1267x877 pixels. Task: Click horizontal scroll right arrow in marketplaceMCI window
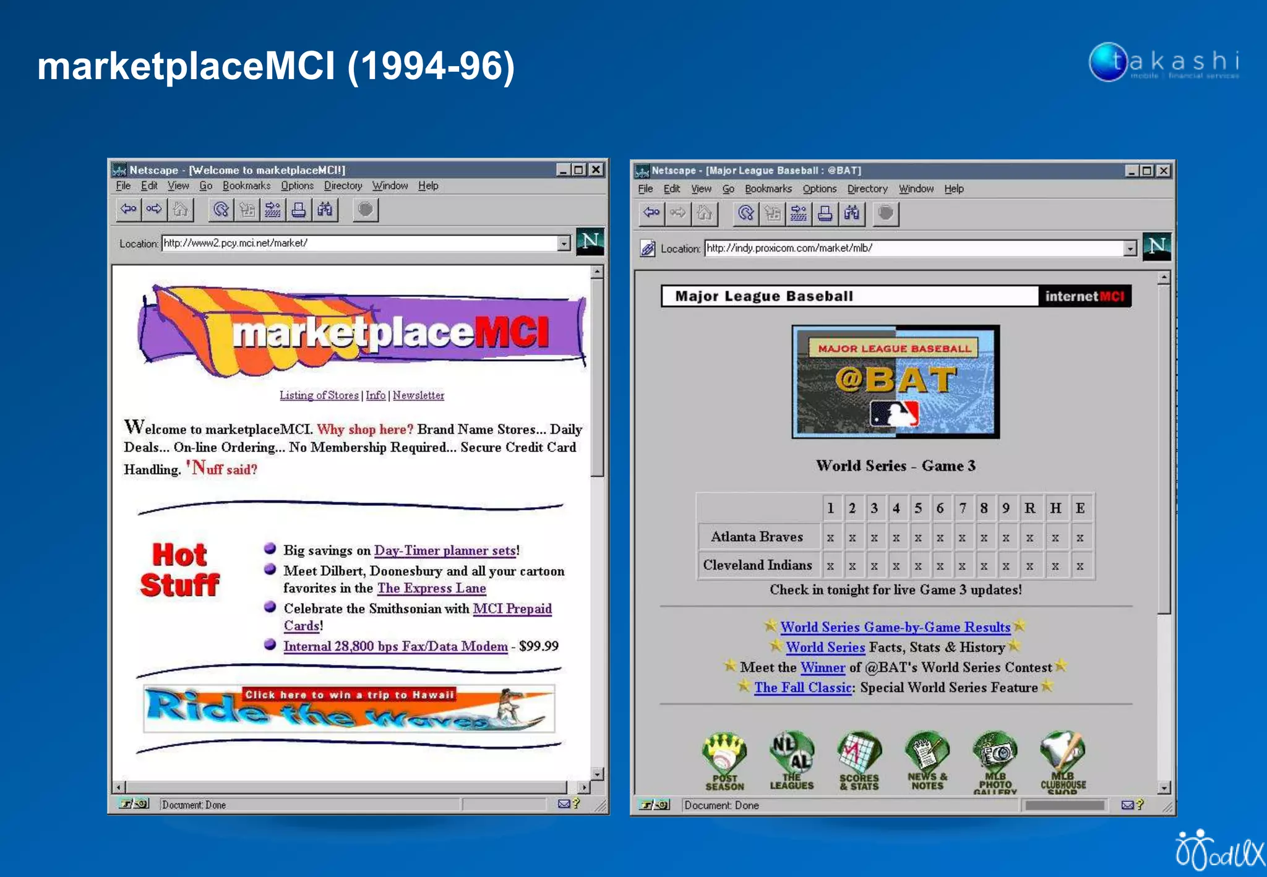click(583, 787)
